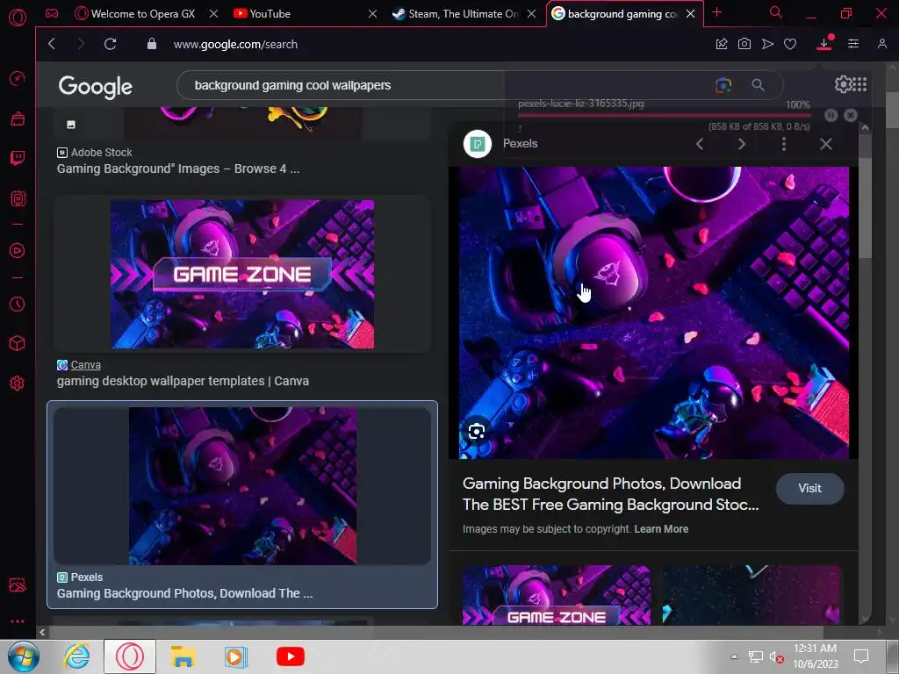
Task: Open large headphones preview image
Action: coord(653,313)
